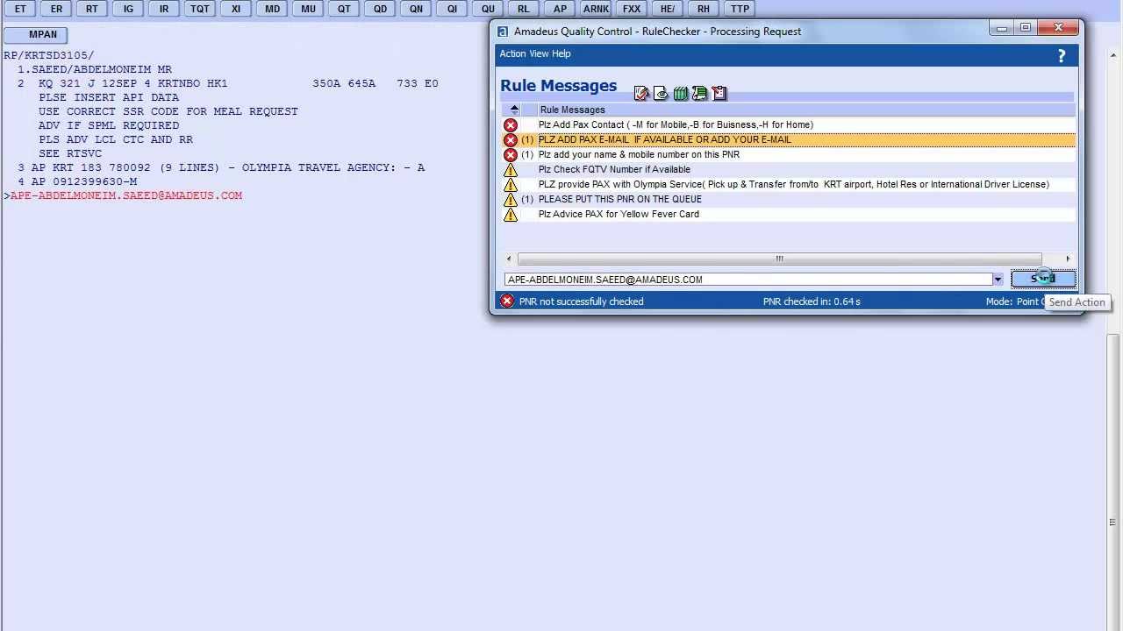
Task: Click the horizontal scrollbar thumb in rule list
Action: [x=779, y=259]
